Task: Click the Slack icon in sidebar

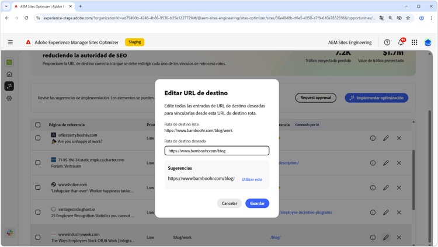Action: (x=10, y=232)
